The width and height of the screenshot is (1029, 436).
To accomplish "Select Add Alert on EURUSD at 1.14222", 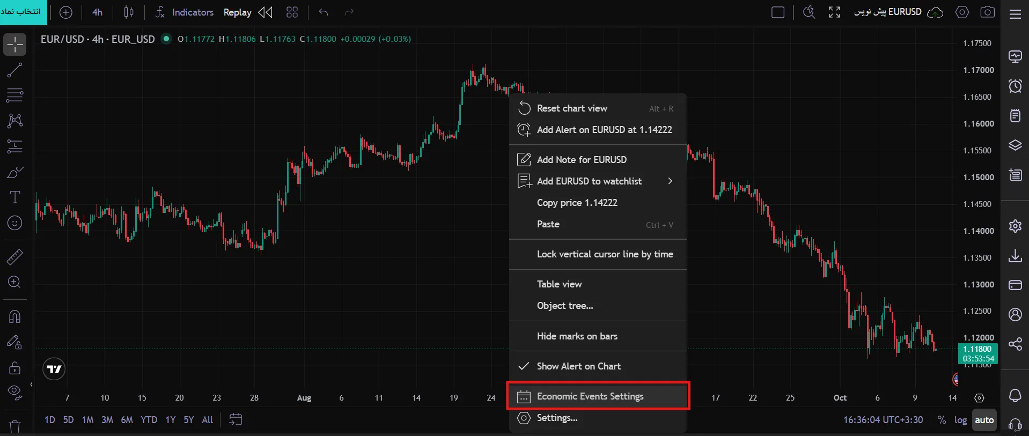I will [x=598, y=130].
